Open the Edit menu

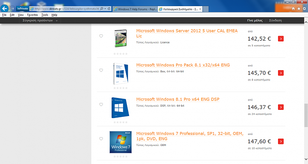coord(12,15)
